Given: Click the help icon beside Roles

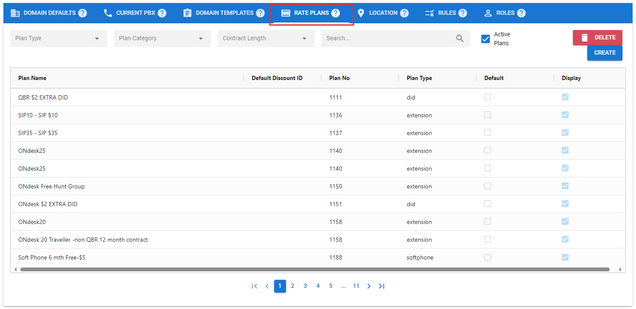Looking at the screenshot, I should point(521,13).
